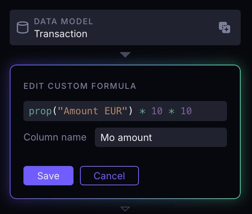252x214 pixels.
Task: Click the first asterisk operator in formula
Action: click(x=143, y=111)
